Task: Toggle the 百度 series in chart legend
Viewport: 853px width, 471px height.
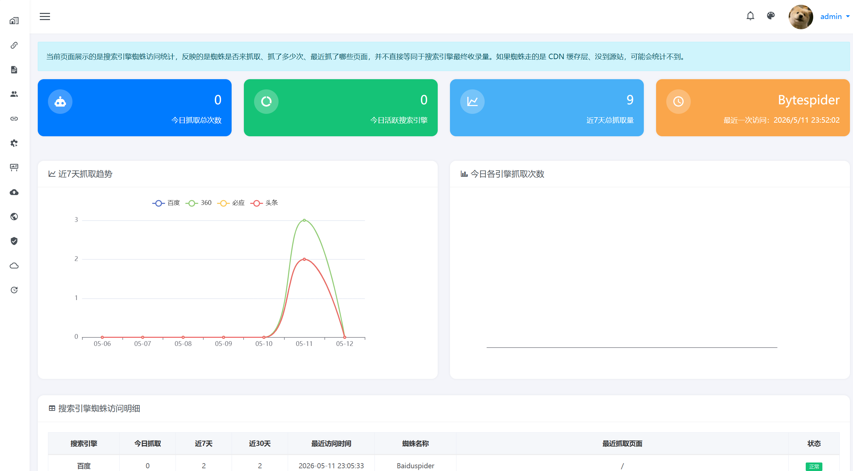Action: point(166,203)
